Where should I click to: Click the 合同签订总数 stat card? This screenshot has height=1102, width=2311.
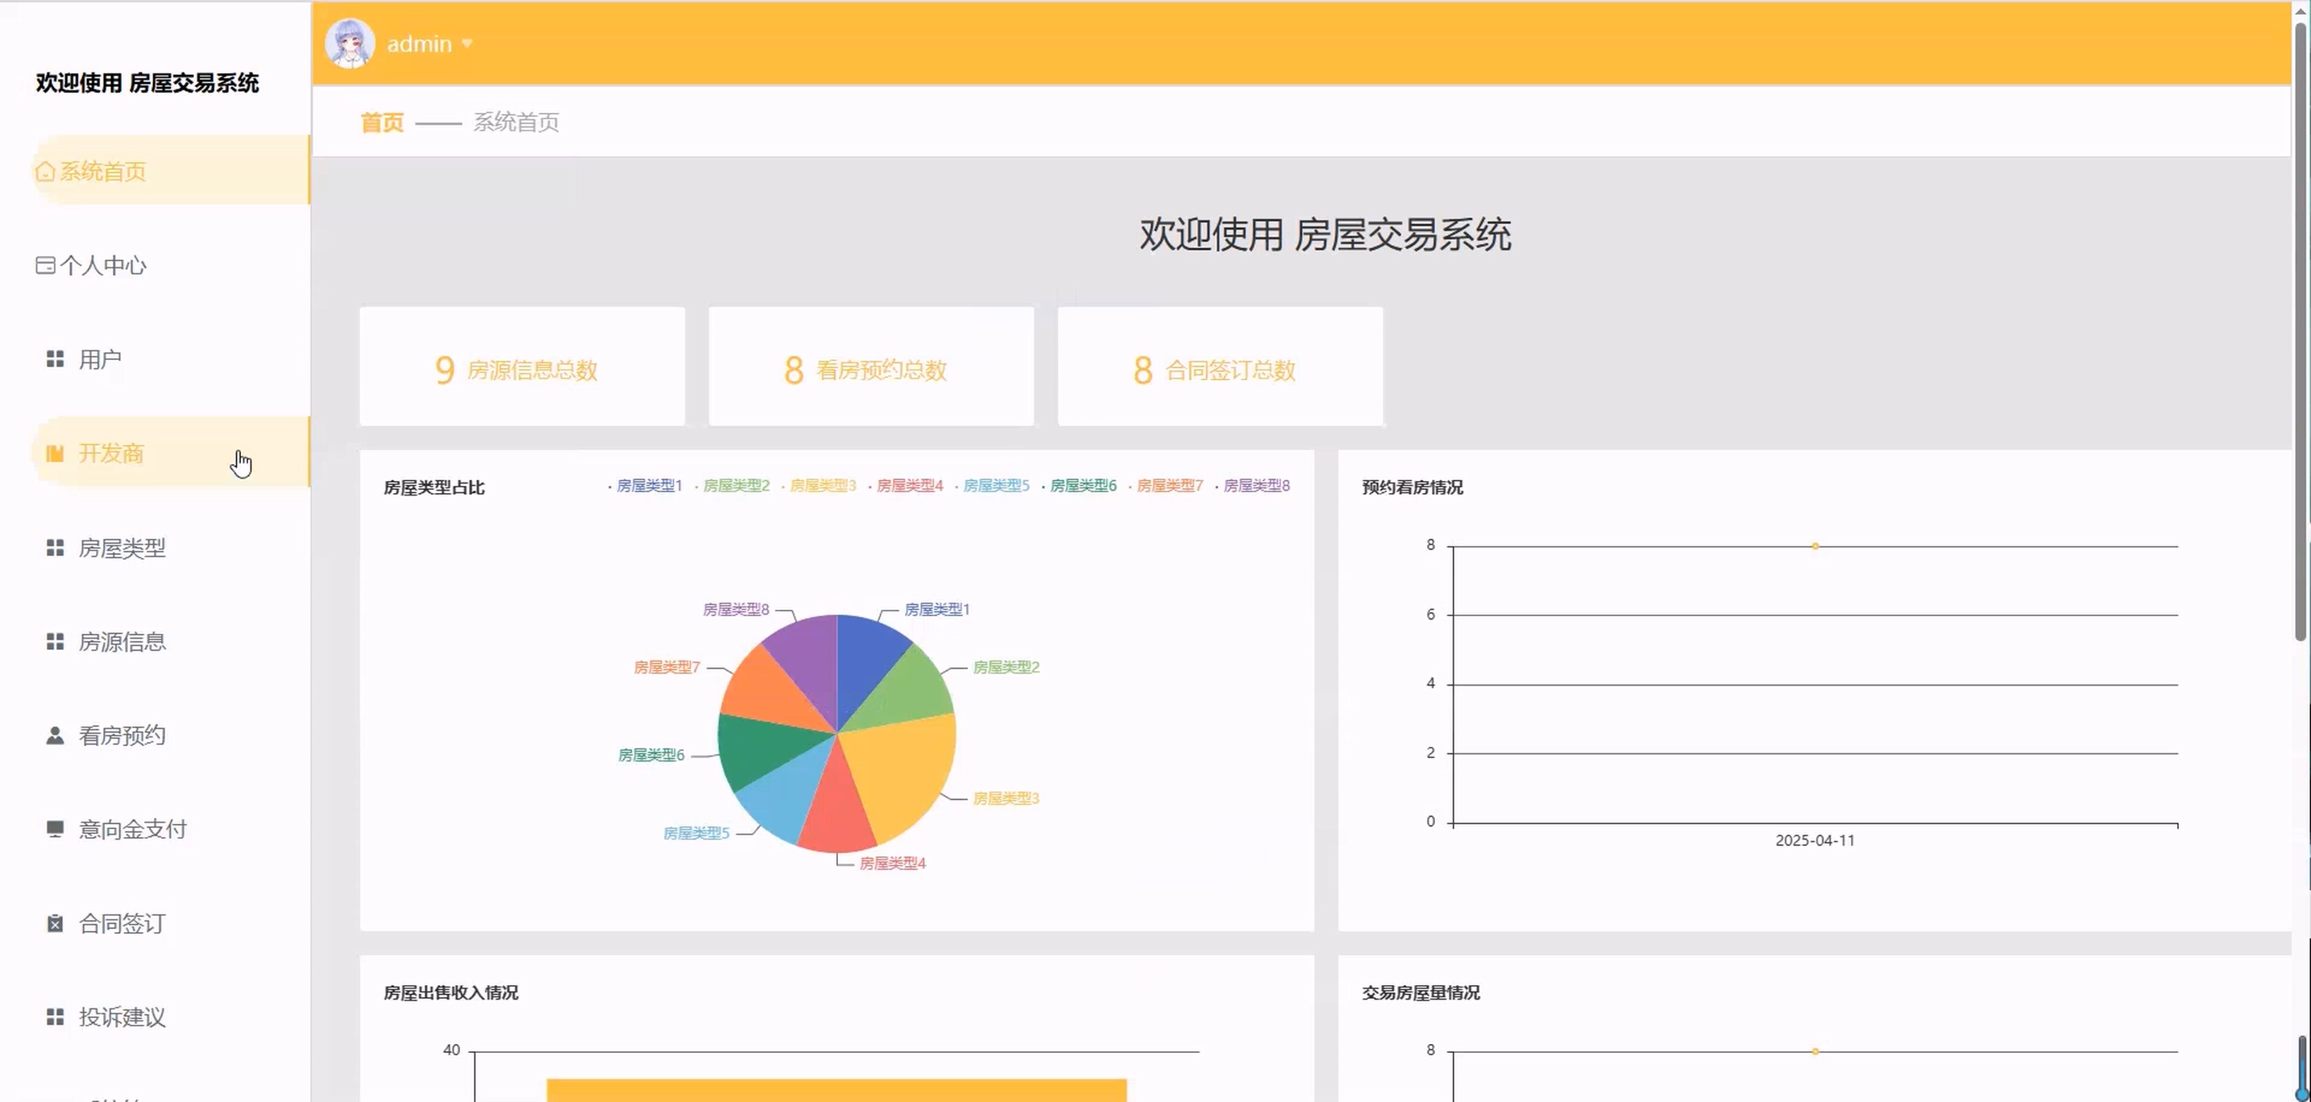pyautogui.click(x=1219, y=367)
